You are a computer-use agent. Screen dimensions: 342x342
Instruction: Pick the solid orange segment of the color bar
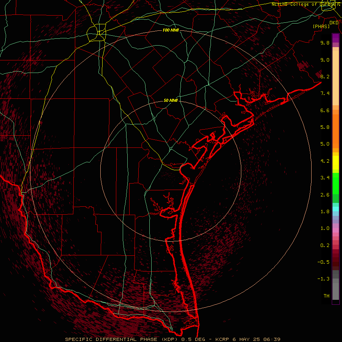336,131
